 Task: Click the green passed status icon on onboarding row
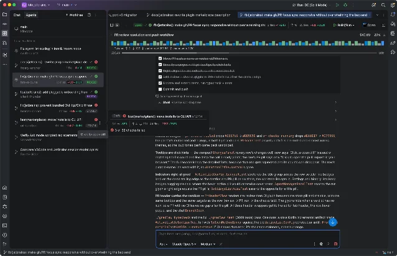96,92
